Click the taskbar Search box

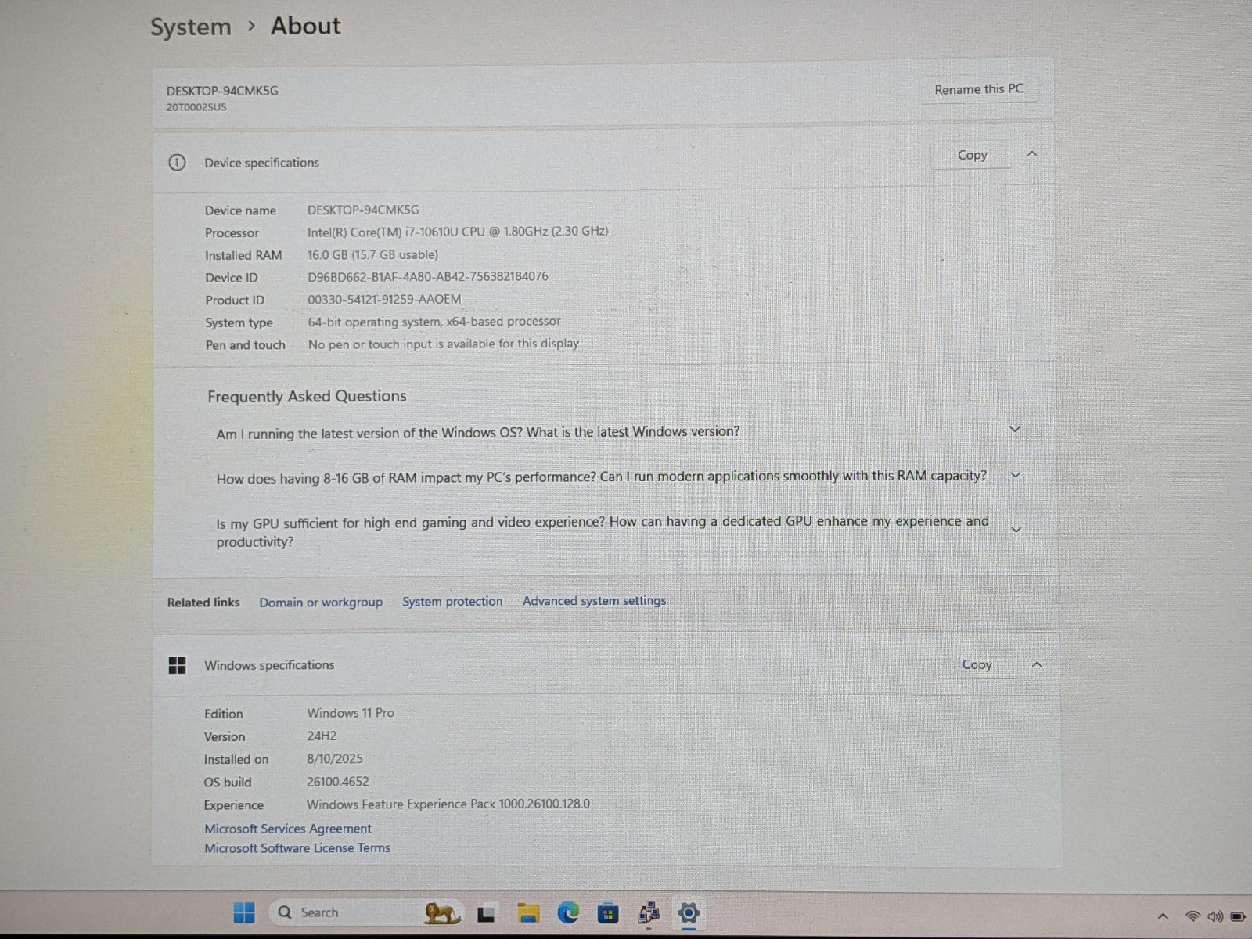click(344, 912)
